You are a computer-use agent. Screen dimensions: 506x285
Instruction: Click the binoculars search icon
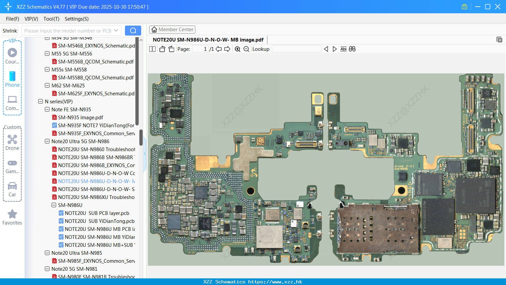click(352, 49)
